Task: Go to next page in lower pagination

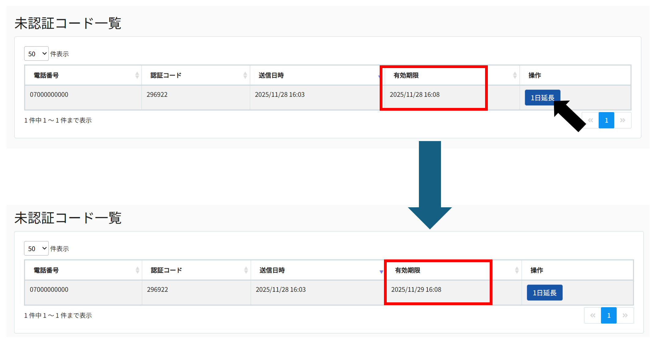Action: [625, 315]
